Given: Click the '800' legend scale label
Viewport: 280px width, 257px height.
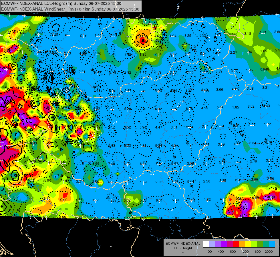Looking at the screenshot, I should click(233, 252).
